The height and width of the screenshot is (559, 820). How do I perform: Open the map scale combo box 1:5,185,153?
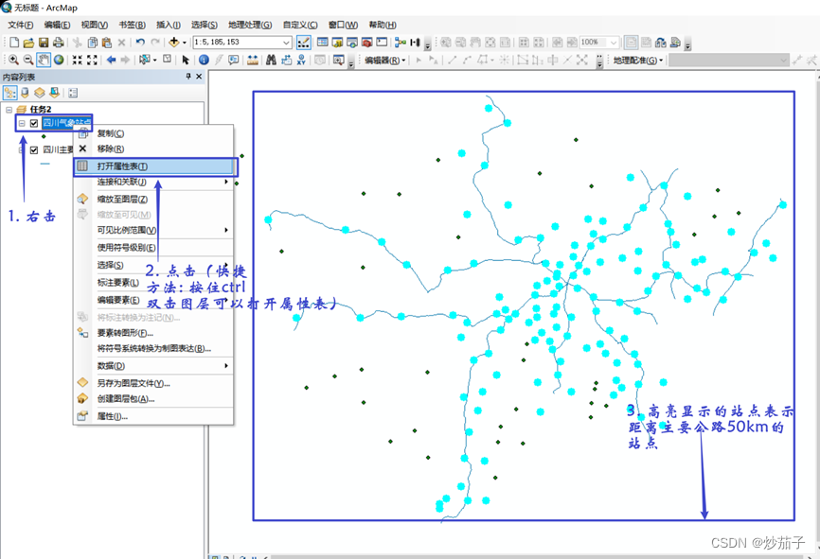tap(242, 43)
